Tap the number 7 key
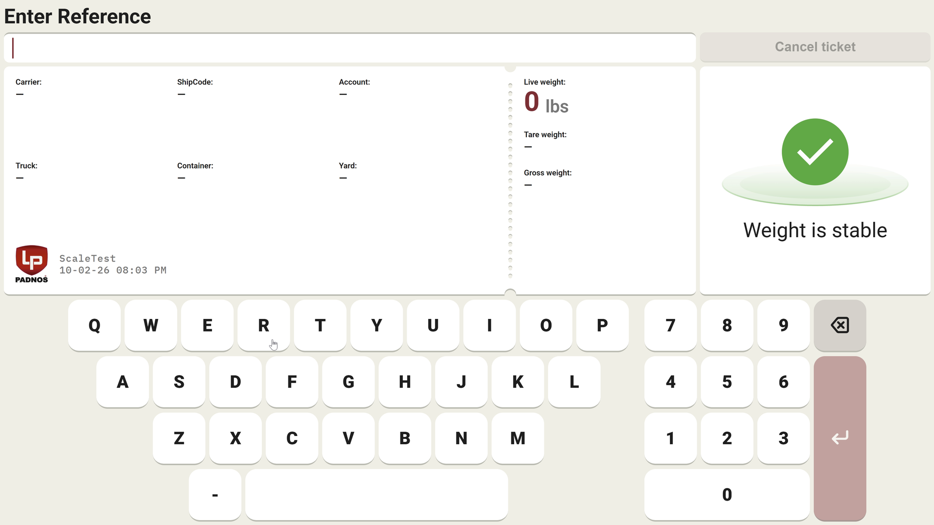Screen dimensions: 934x525 (x=670, y=325)
